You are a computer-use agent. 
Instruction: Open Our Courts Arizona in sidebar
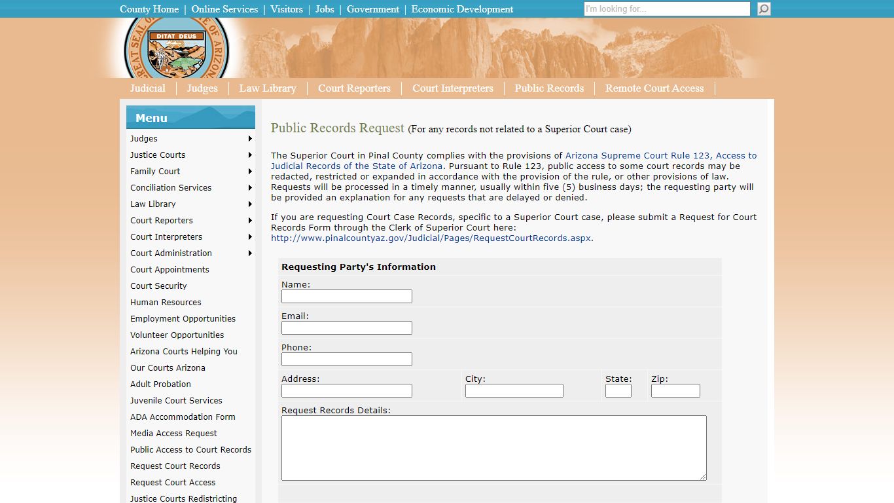pos(168,368)
